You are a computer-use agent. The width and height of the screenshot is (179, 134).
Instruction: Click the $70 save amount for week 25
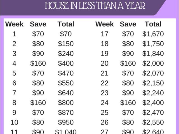pyautogui.click(x=128, y=113)
